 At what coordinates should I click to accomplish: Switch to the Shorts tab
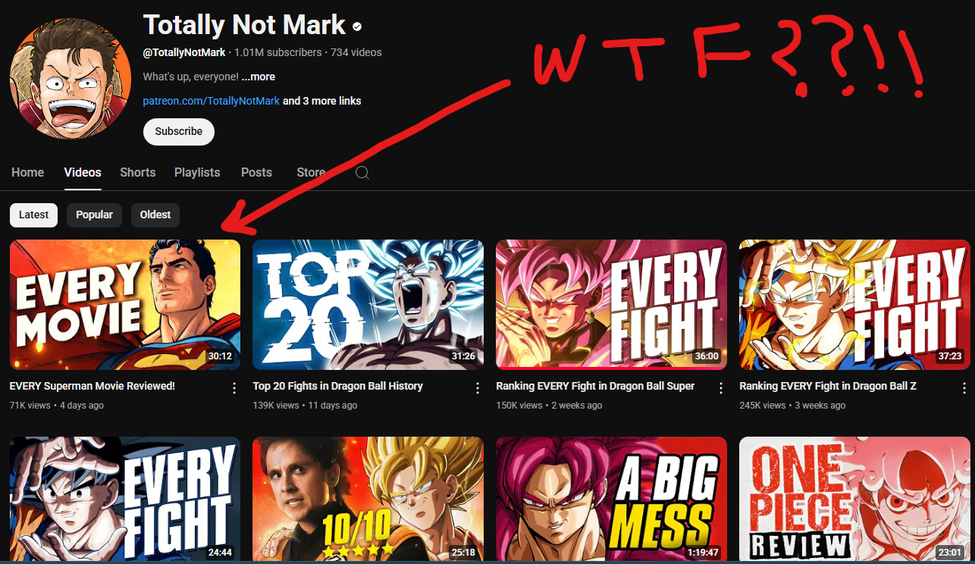pos(138,172)
